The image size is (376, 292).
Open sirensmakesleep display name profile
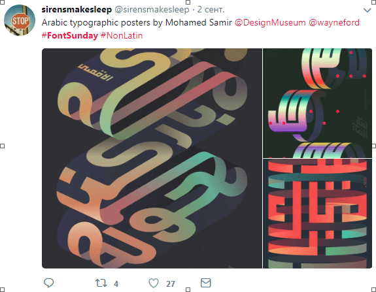point(77,10)
